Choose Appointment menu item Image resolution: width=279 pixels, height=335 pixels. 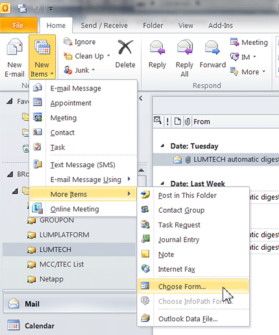(83, 103)
